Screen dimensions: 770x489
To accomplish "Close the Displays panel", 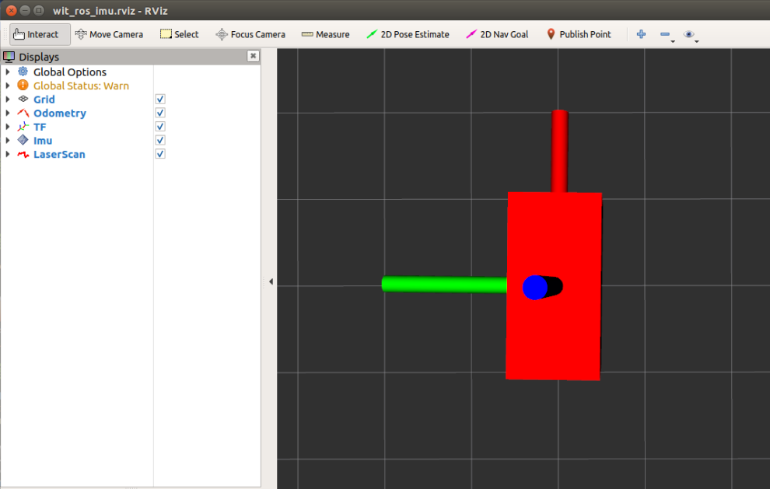I will pos(253,56).
